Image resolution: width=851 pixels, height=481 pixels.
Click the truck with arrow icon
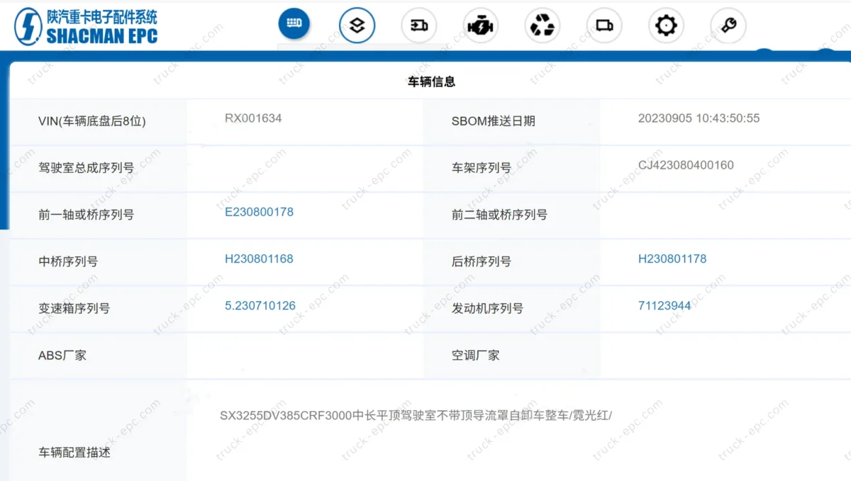pyautogui.click(x=419, y=26)
